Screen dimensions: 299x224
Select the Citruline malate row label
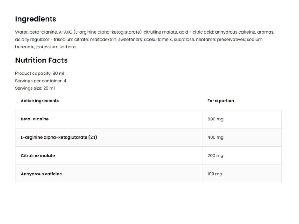click(38, 156)
